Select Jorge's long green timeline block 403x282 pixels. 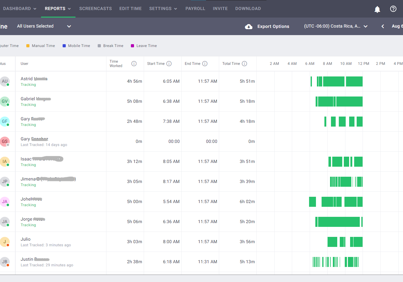pos(339,222)
